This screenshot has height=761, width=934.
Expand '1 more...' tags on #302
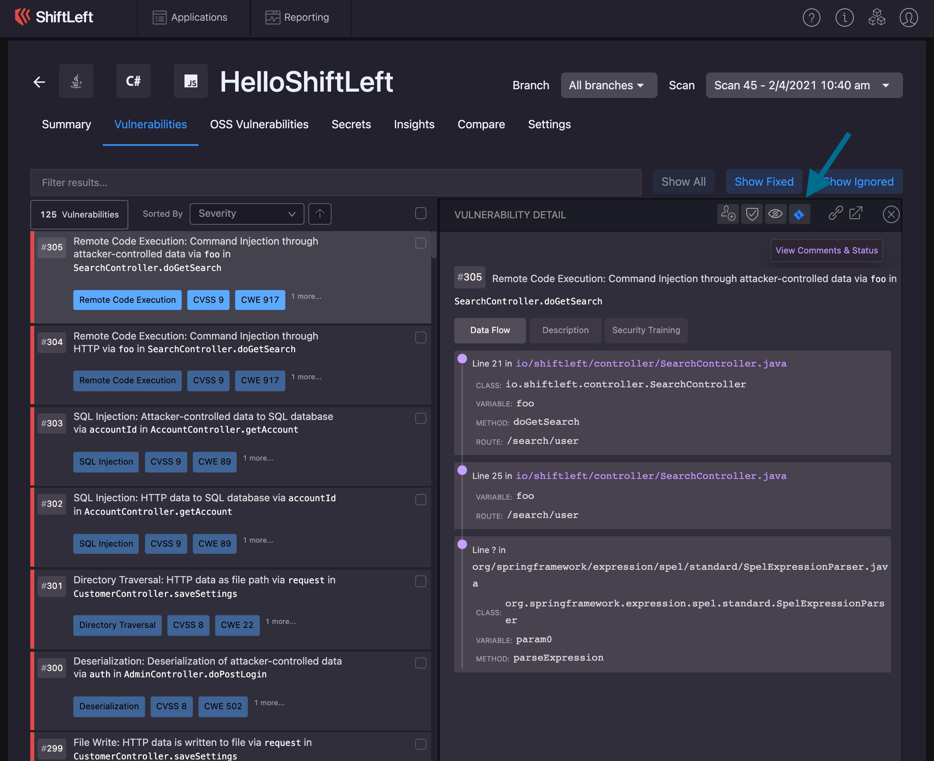[258, 540]
